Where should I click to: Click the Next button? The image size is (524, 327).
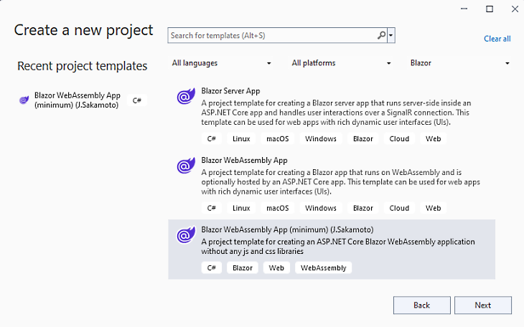483,305
